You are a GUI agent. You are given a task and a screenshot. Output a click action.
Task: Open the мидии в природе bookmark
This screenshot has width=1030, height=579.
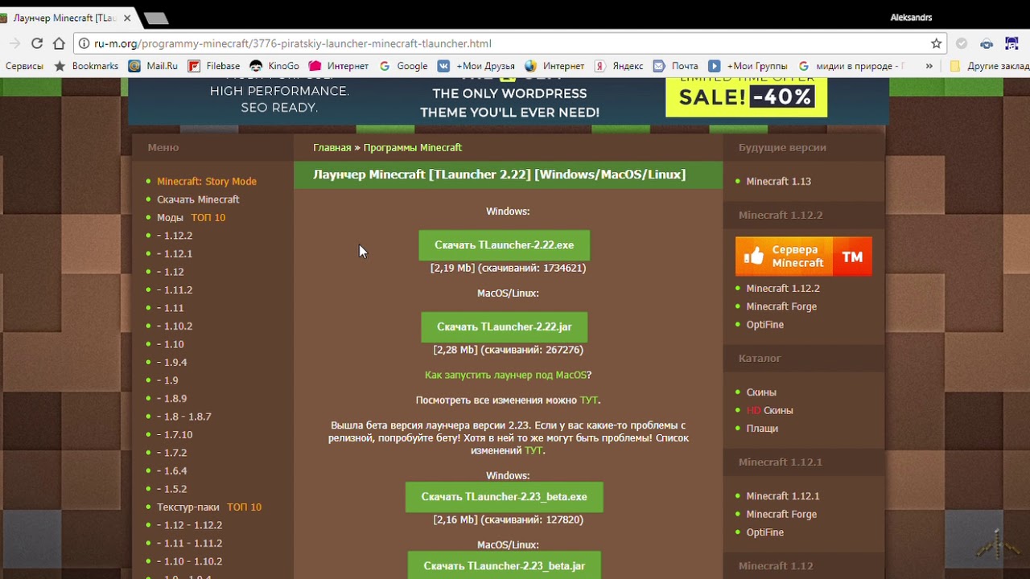[x=851, y=66]
